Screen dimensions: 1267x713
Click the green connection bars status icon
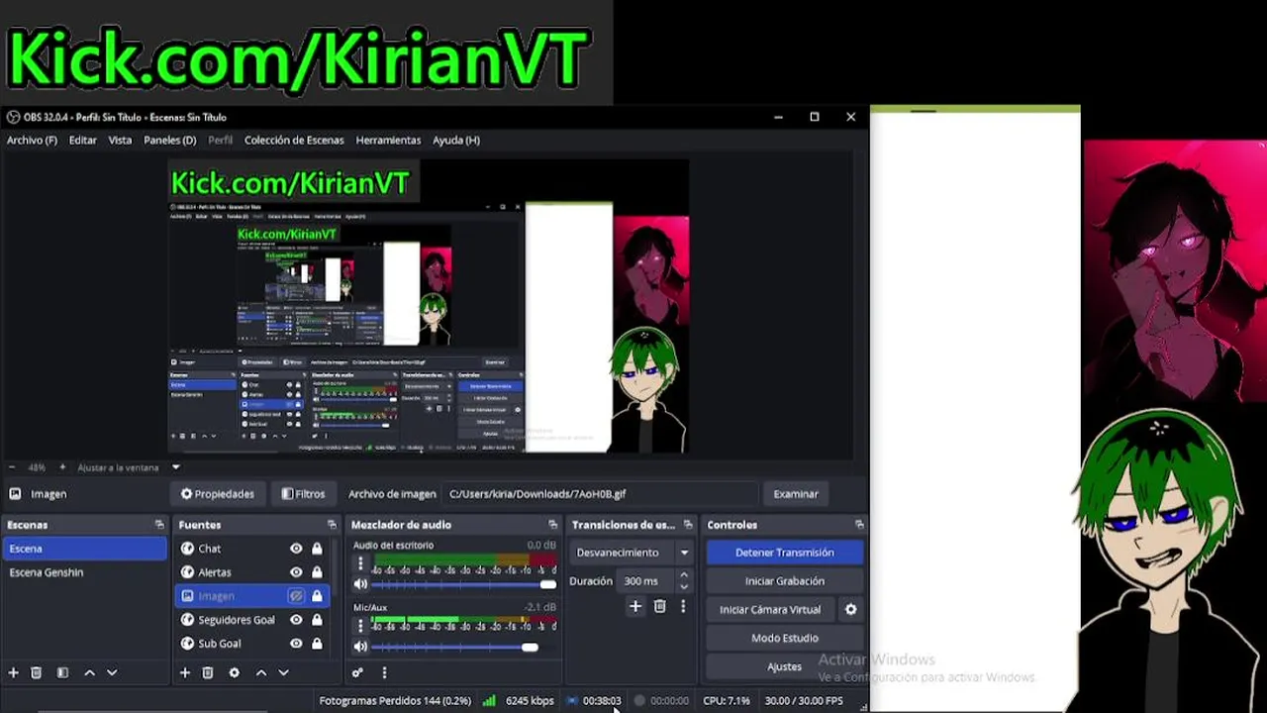click(x=489, y=700)
